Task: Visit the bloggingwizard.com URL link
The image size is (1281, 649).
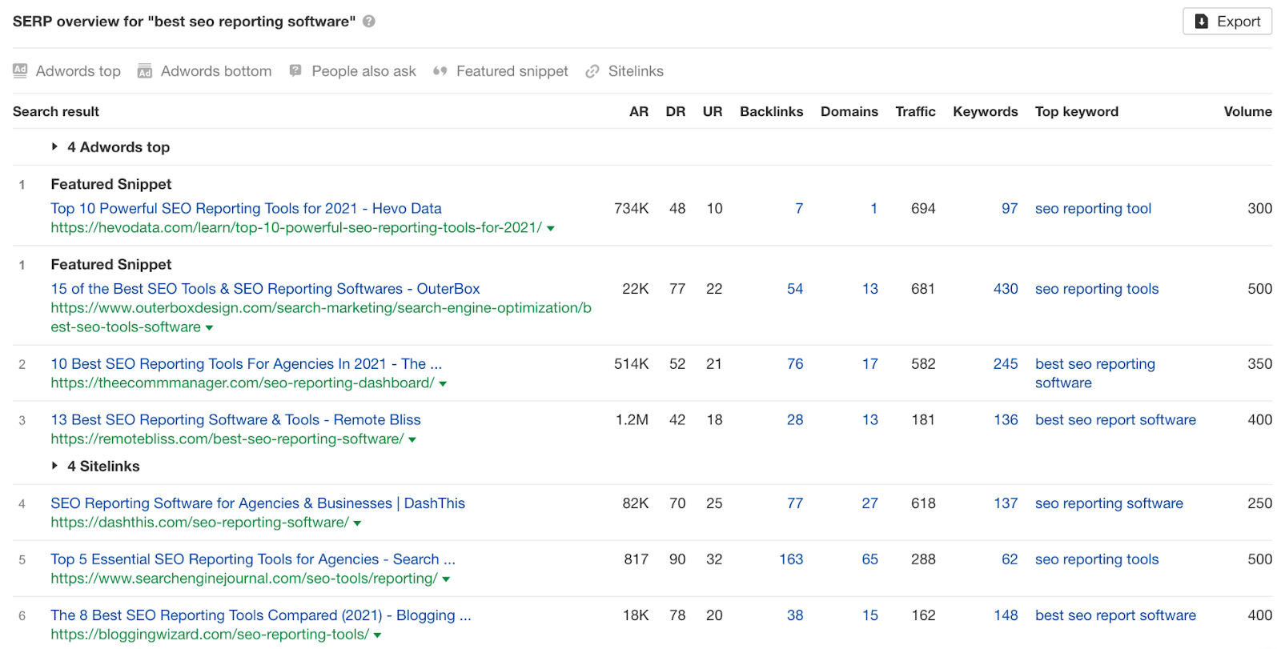Action: coord(210,635)
